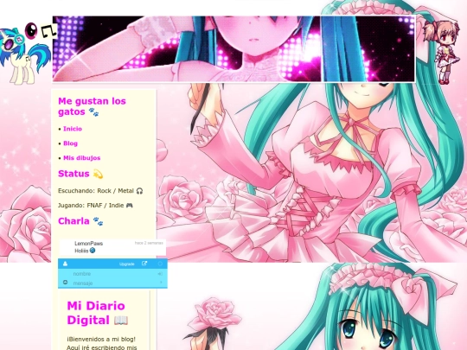Click the user profile icon in chat header

[65, 264]
